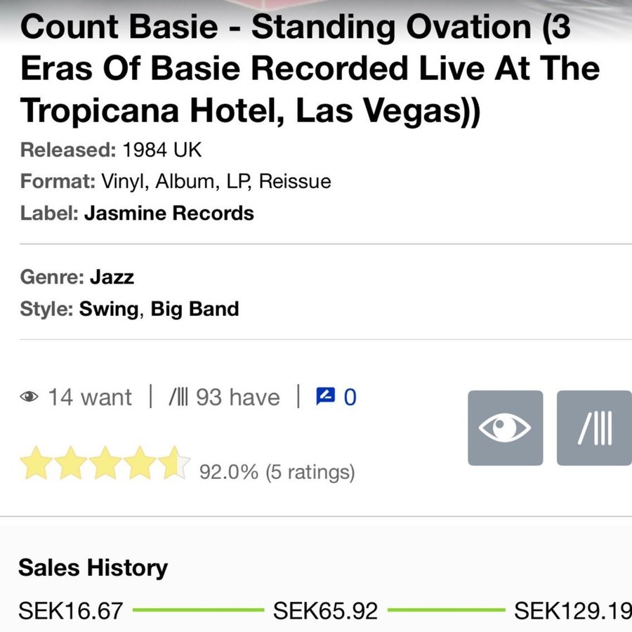
Task: Open the reviews comment icon
Action: pos(325,397)
